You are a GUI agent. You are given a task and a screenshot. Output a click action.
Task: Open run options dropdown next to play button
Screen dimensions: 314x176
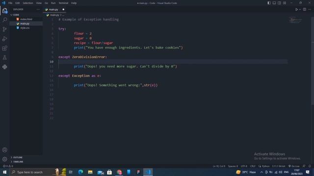300,9
